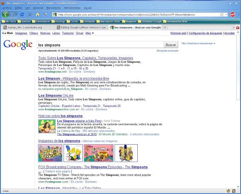The height and width of the screenshot is (194, 241).
Task: Click Traducir esta página link
Action: coord(58,171)
